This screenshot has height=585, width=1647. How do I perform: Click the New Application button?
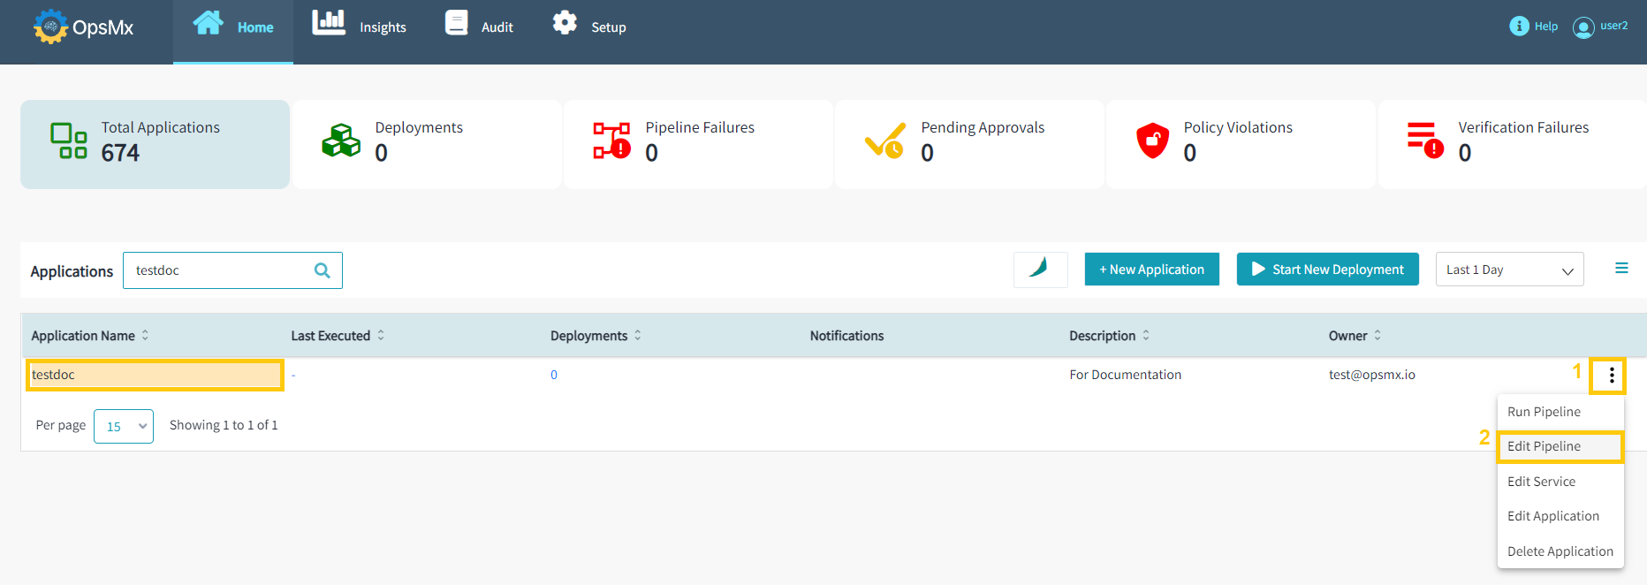pyautogui.click(x=1151, y=270)
